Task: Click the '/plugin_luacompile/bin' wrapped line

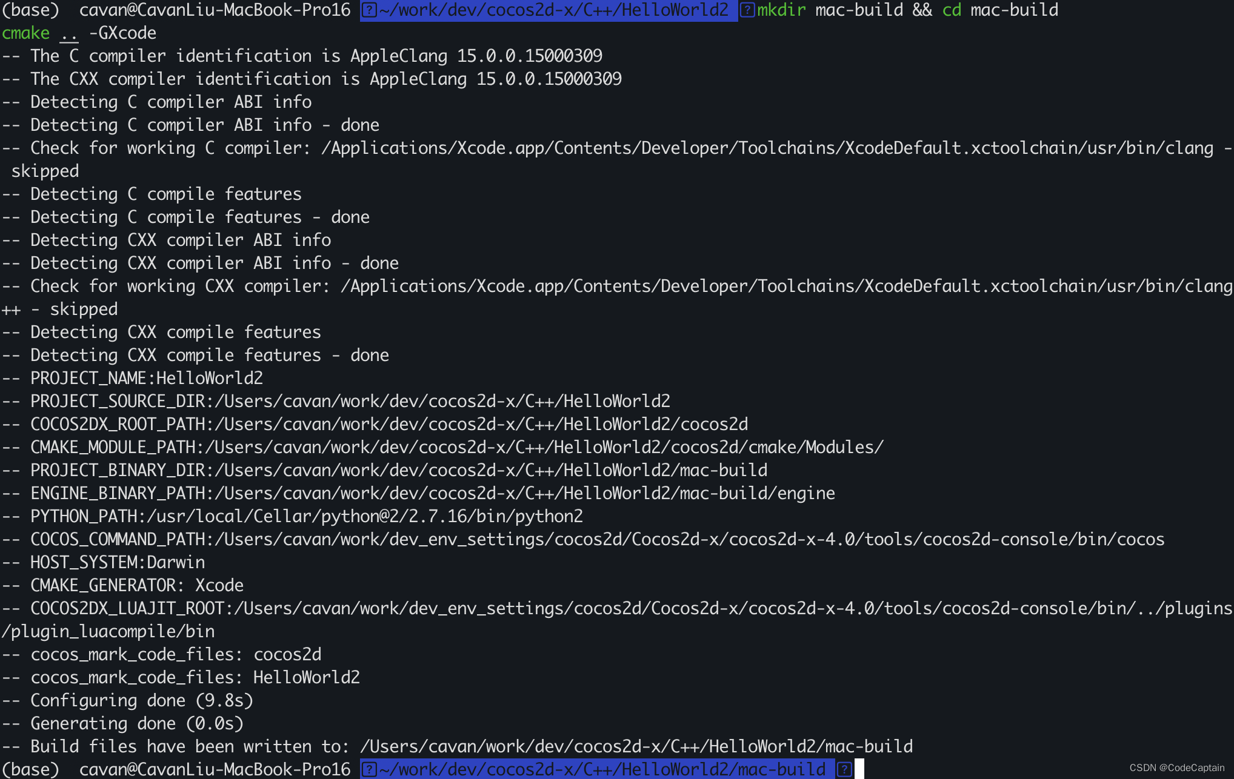Action: click(108, 632)
